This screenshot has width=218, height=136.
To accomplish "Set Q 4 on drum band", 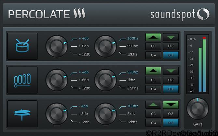I will [153, 55].
